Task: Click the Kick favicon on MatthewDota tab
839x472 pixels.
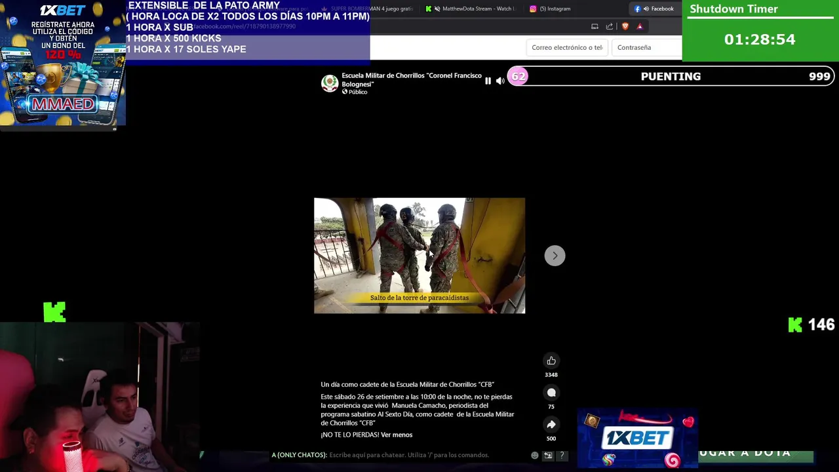Action: tap(429, 9)
